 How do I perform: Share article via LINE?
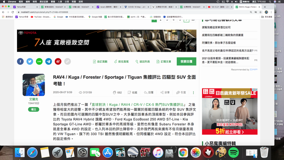click(x=39, y=62)
